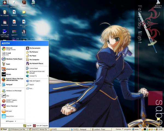The width and height of the screenshot is (164, 131).
Task: Switch to untitled - Paint window
Action: pos(101,129)
